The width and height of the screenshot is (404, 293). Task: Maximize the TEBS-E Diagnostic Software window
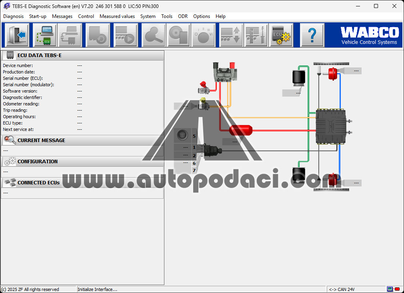pyautogui.click(x=376, y=6)
